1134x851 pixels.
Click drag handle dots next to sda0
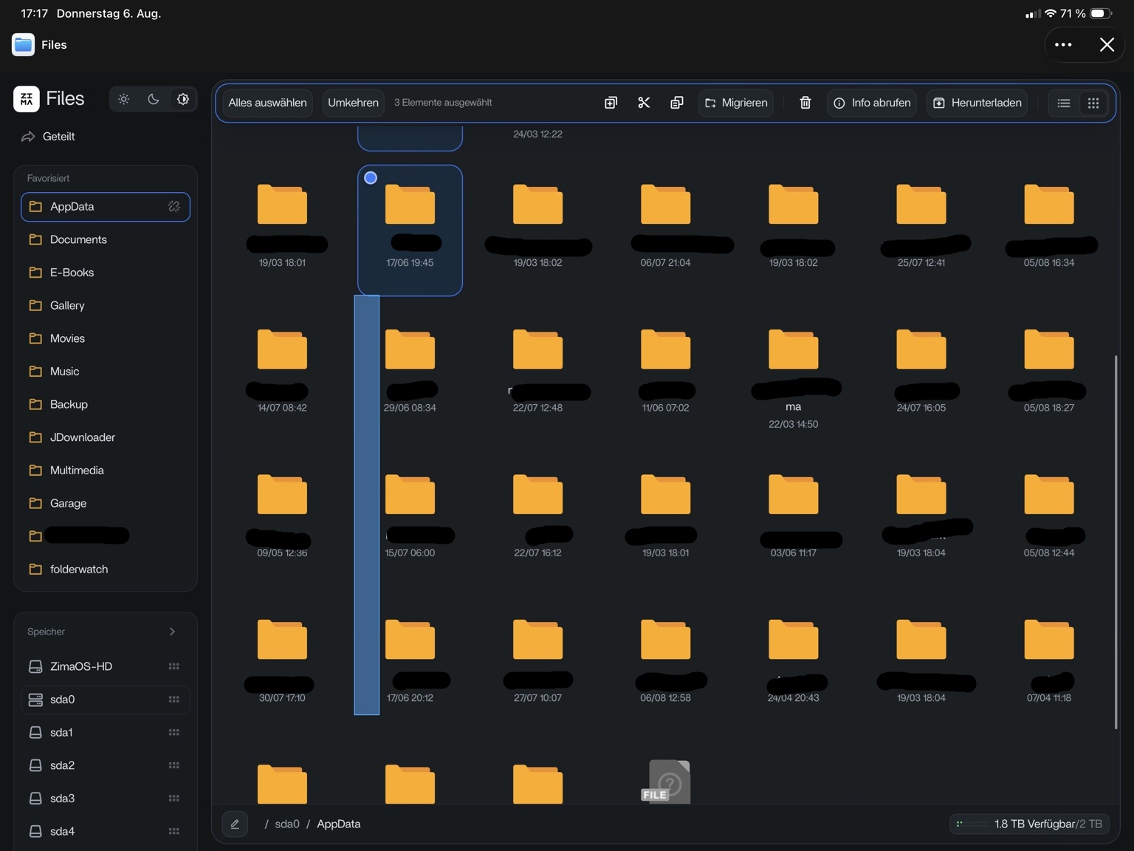coord(174,700)
